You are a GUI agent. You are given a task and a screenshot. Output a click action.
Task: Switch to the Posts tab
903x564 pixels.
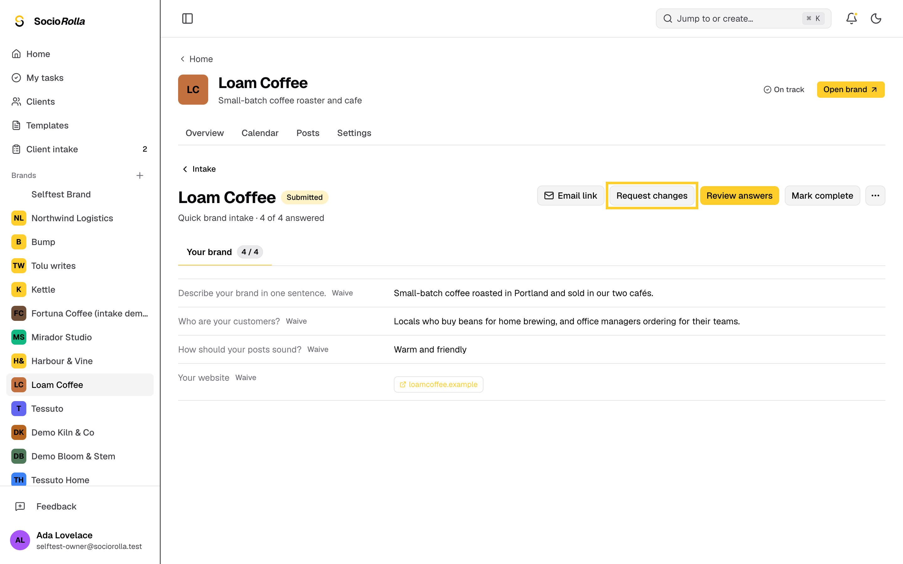point(308,133)
